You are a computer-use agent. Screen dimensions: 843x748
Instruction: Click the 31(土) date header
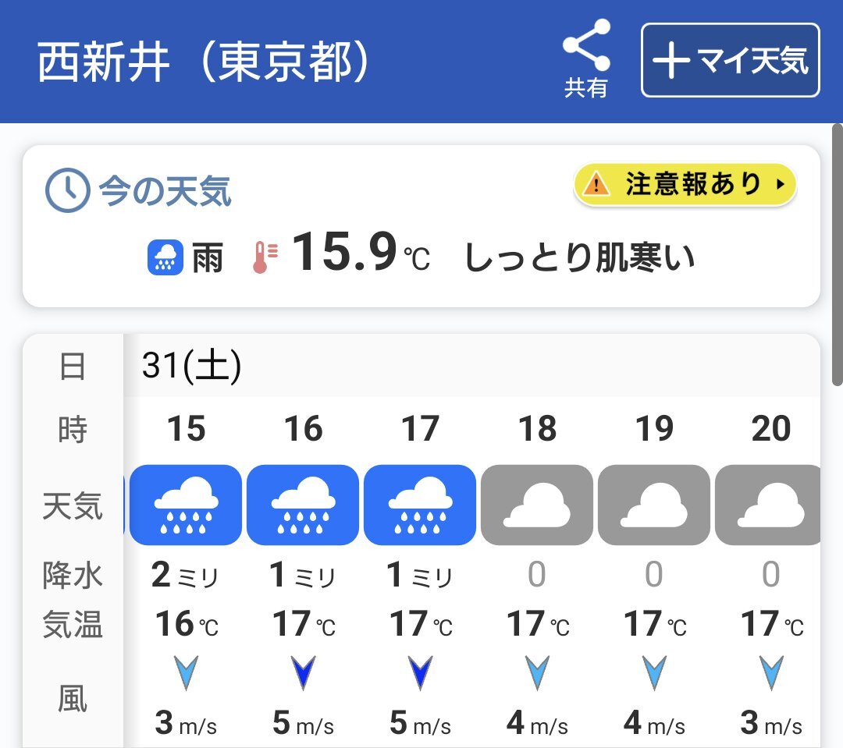click(192, 366)
